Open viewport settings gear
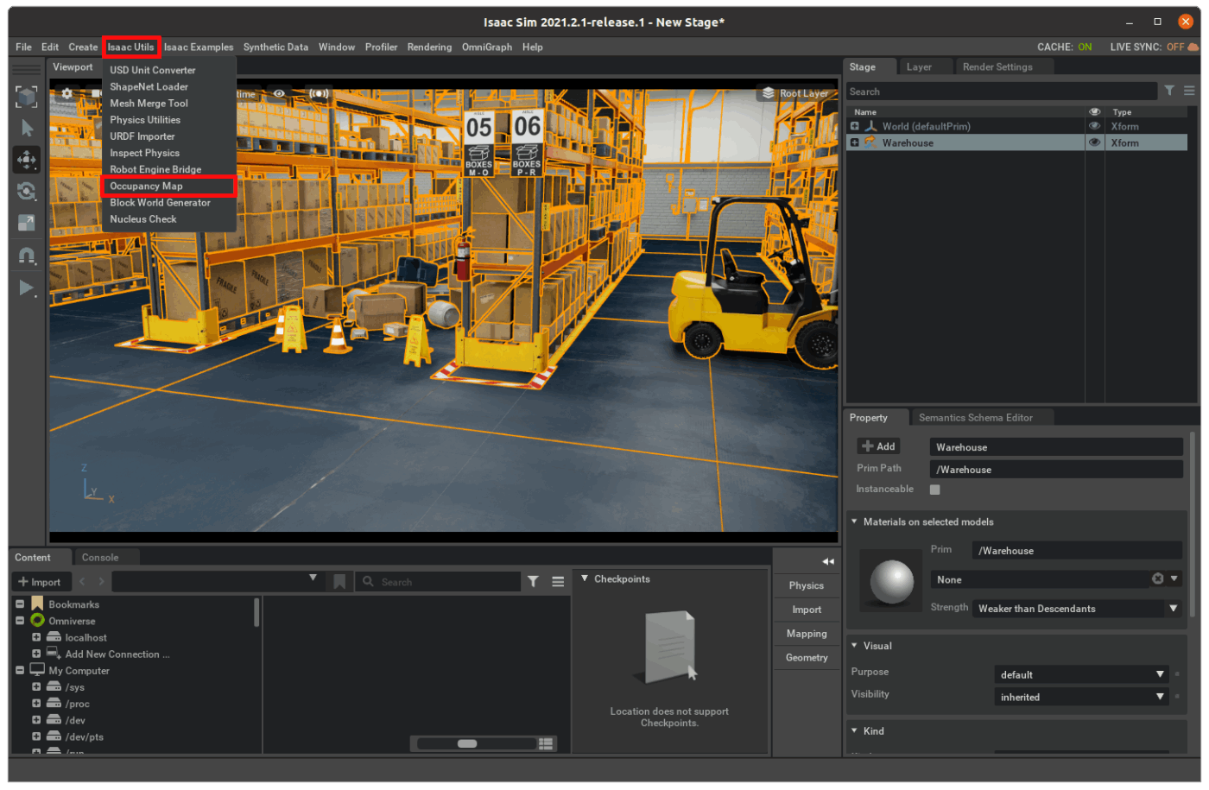 66,93
